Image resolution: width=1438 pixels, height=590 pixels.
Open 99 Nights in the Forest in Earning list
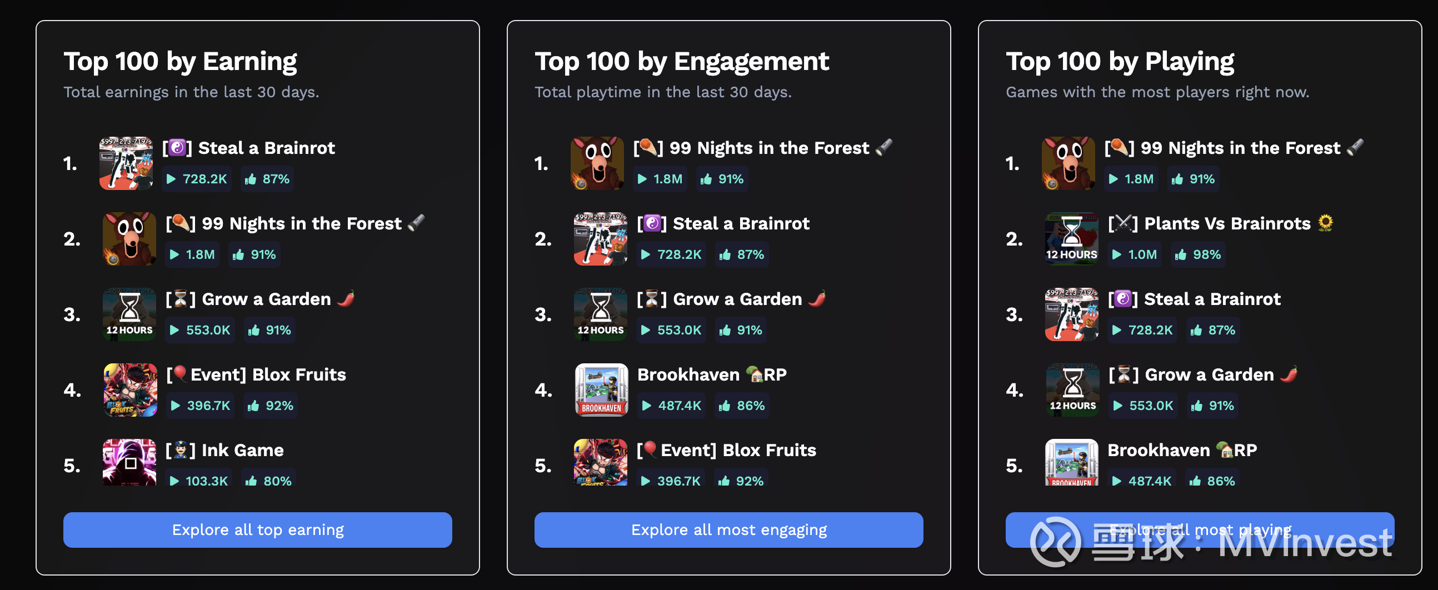pos(302,224)
